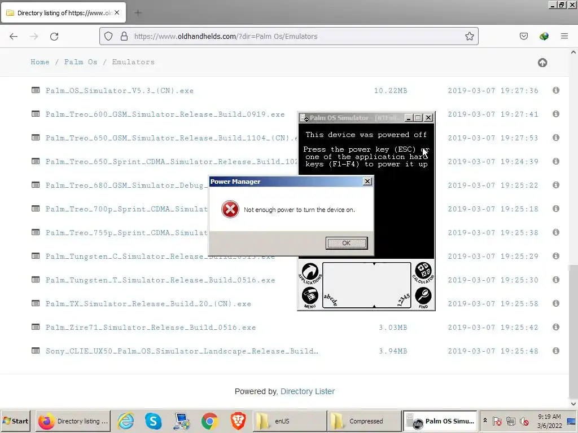The height and width of the screenshot is (433, 578).
Task: Open the Firefox application menu
Action: [x=564, y=36]
